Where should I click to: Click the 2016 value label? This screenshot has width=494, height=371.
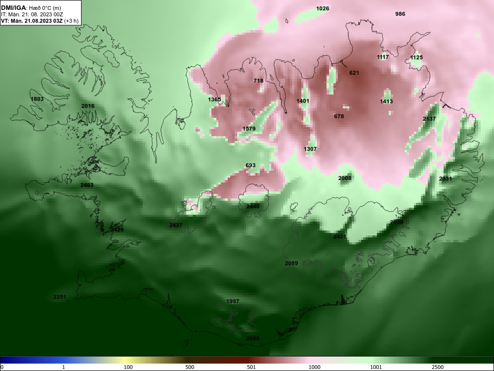(x=88, y=106)
